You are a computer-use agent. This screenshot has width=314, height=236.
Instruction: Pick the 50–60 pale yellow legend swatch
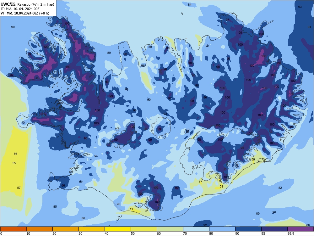tap(144, 229)
